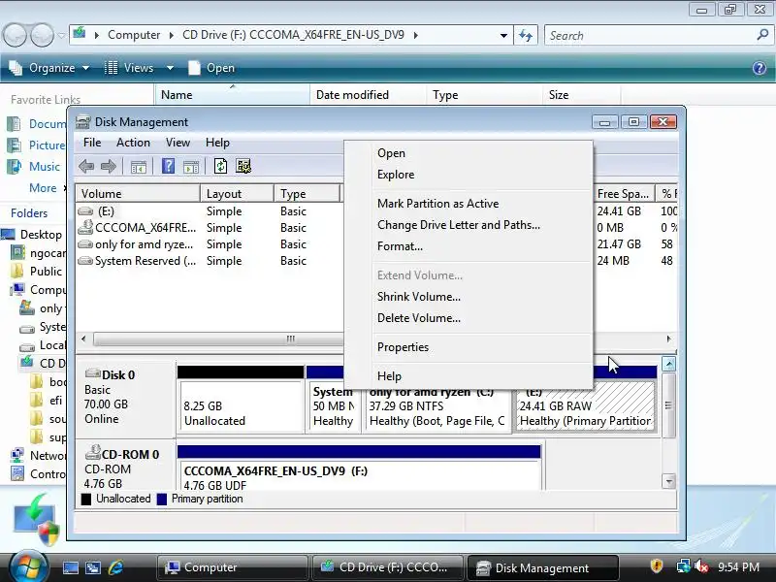
Task: Click the network tray icon
Action: coord(684,566)
